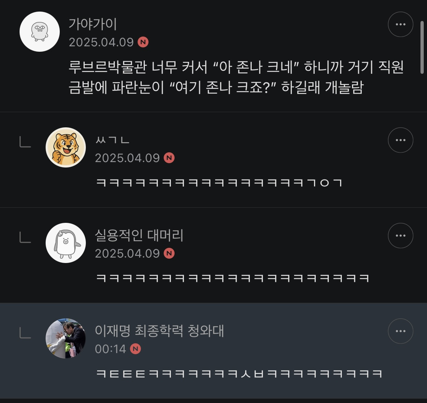427x403 pixels.
Task: Open 가야가이's profile picture
Action: coord(39,31)
